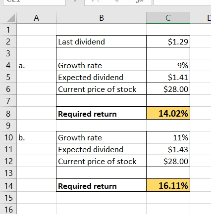Select the $1.43 expected dividend cell
Image resolution: width=211 pixels, height=214 pixels.
[168, 149]
